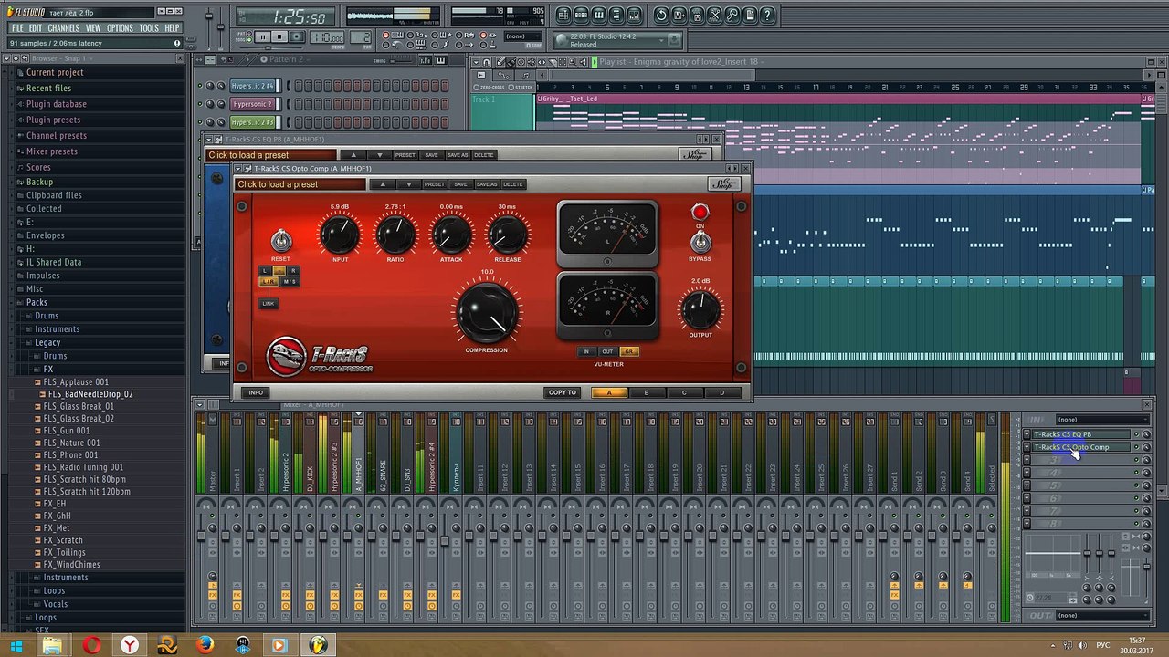This screenshot has width=1169, height=657.
Task: Click the large COMPRESSION knob
Action: coord(487,312)
